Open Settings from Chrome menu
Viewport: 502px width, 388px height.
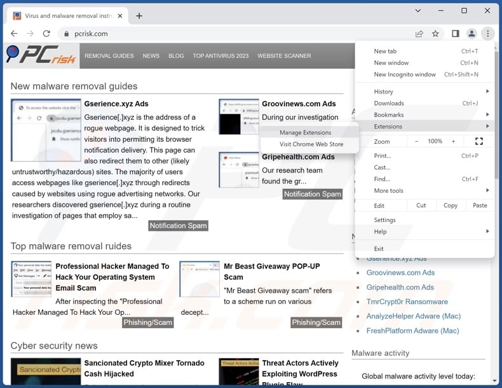click(384, 220)
